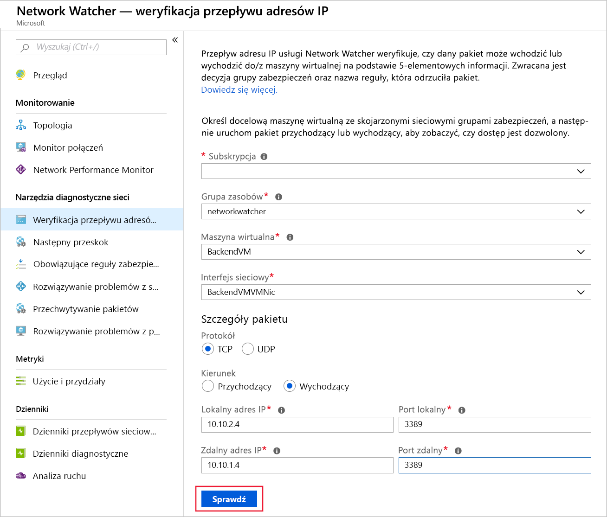Collapse the sidebar with the double chevron
The height and width of the screenshot is (517, 607).
coord(175,40)
